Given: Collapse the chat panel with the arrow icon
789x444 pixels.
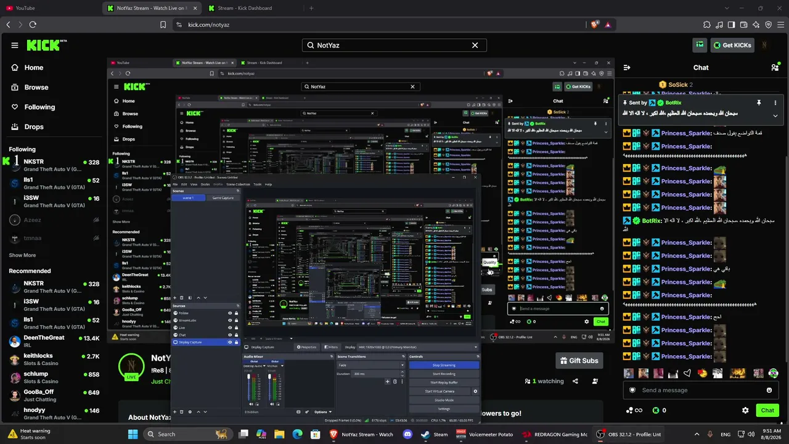Looking at the screenshot, I should [x=627, y=68].
